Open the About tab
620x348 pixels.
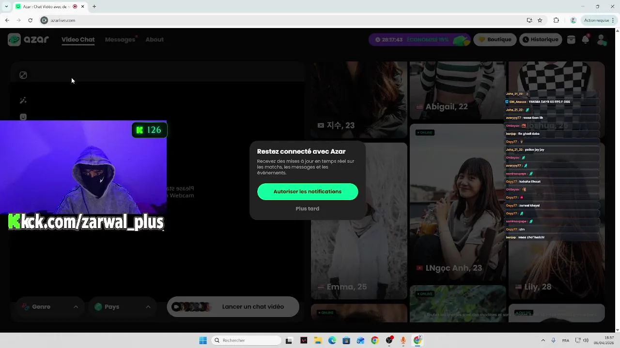point(155,40)
